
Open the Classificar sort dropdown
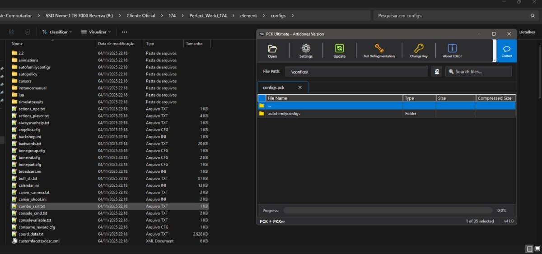tap(57, 32)
